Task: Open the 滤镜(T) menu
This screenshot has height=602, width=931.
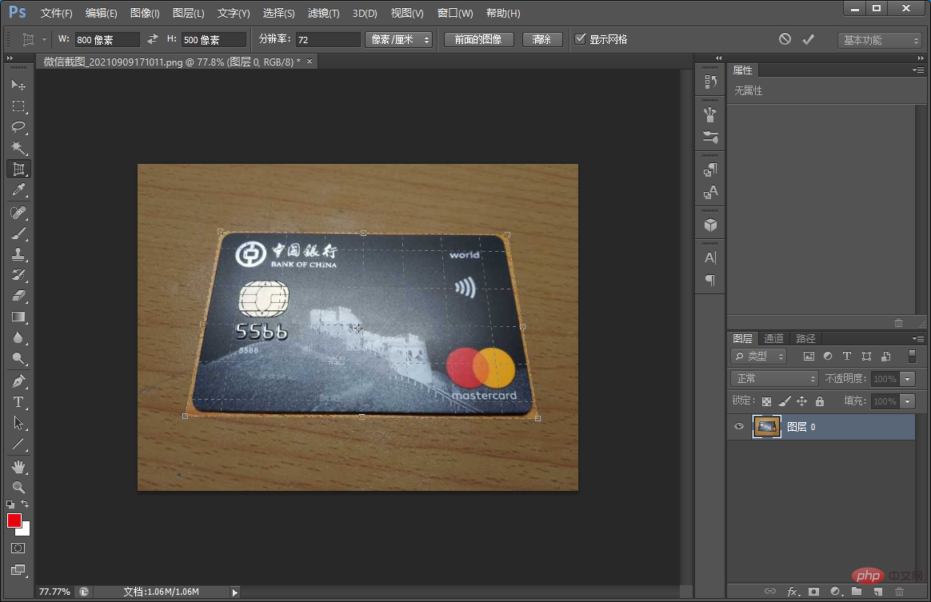Action: [324, 13]
